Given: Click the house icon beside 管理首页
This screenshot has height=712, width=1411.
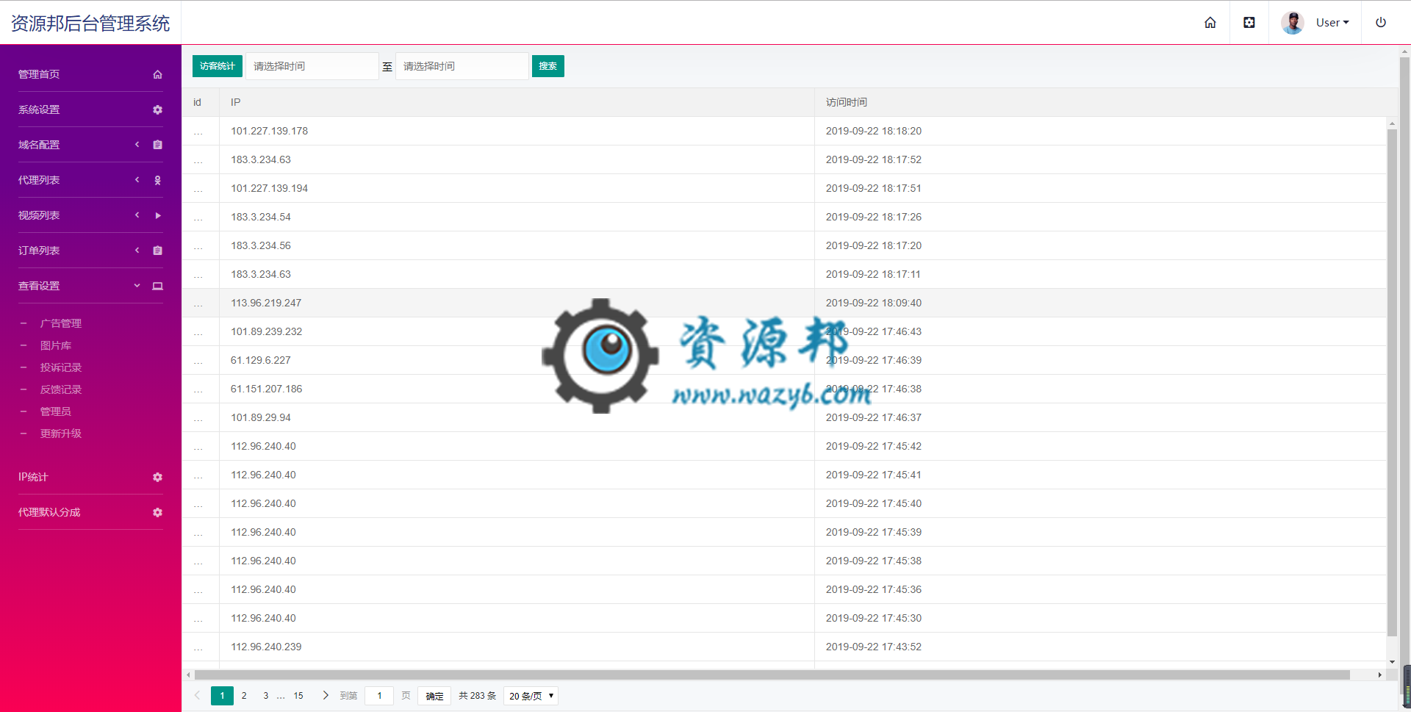Looking at the screenshot, I should (x=157, y=74).
